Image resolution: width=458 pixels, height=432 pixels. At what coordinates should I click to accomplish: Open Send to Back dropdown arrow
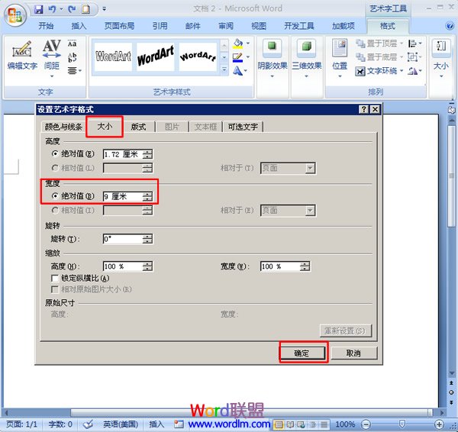[402, 57]
